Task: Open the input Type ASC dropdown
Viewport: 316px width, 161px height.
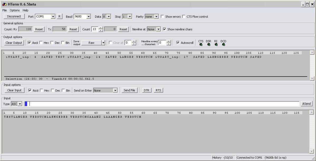Action: [x=20, y=104]
